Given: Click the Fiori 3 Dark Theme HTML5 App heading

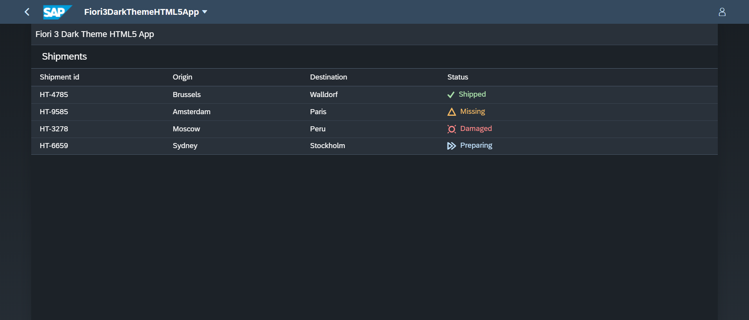Looking at the screenshot, I should click(94, 34).
